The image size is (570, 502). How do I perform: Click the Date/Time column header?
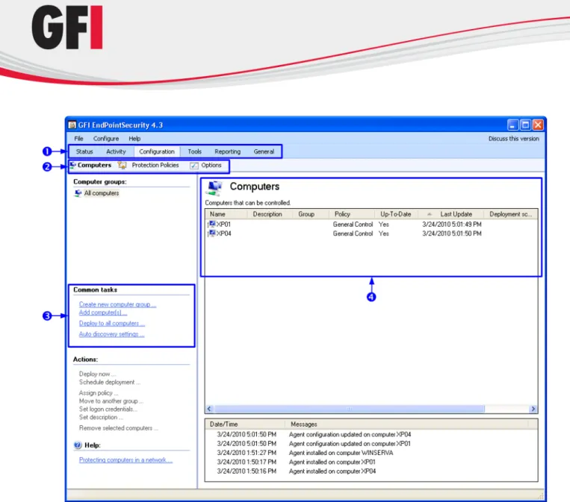[245, 424]
